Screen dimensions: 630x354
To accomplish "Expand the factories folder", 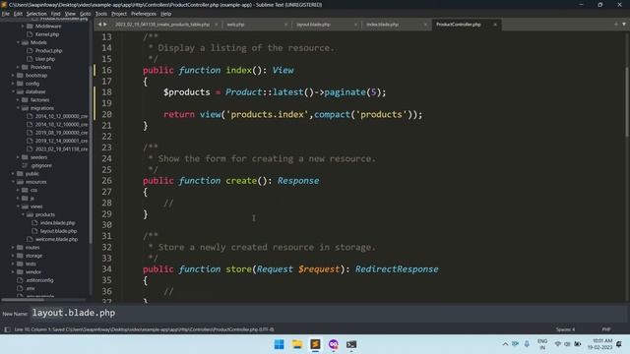I will point(18,100).
